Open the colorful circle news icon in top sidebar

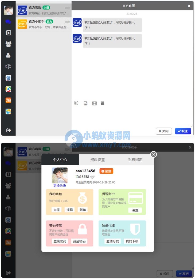click(x=8, y=89)
